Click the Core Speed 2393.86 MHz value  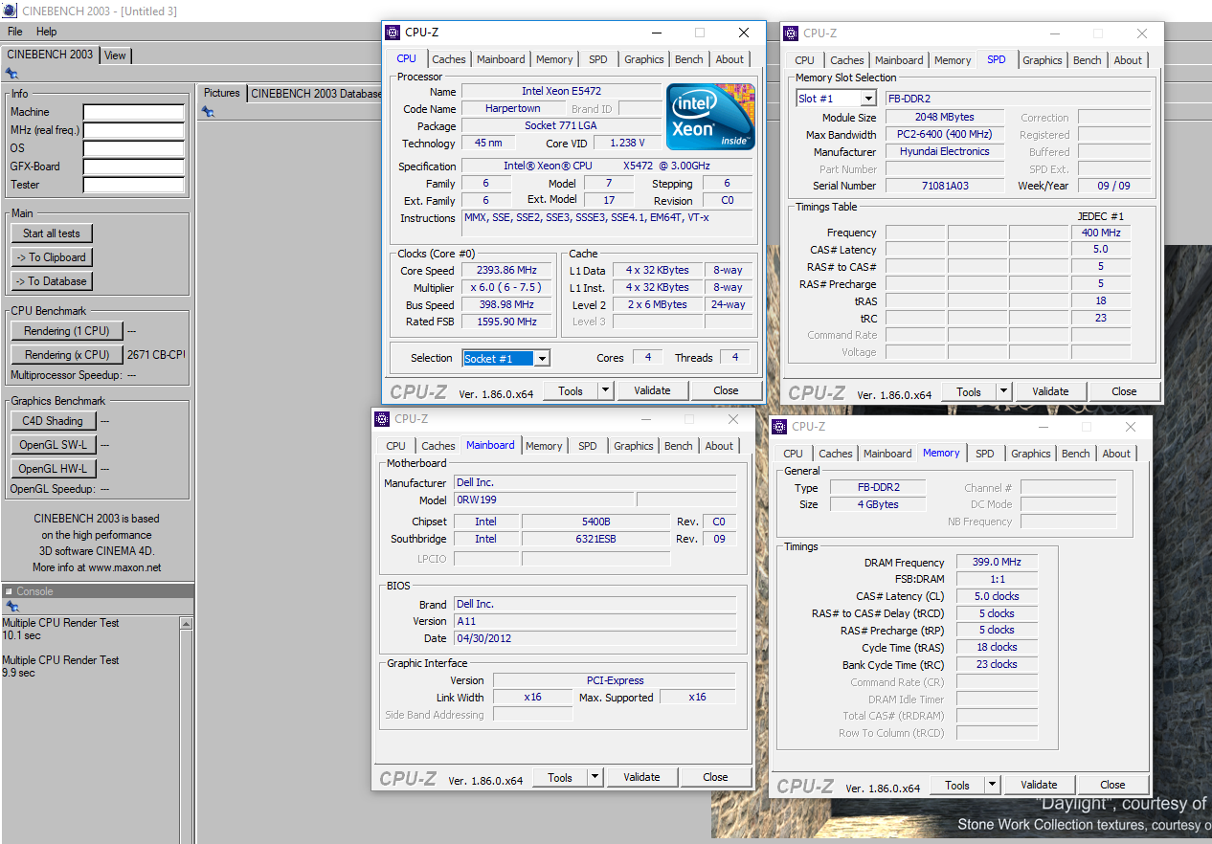506,271
